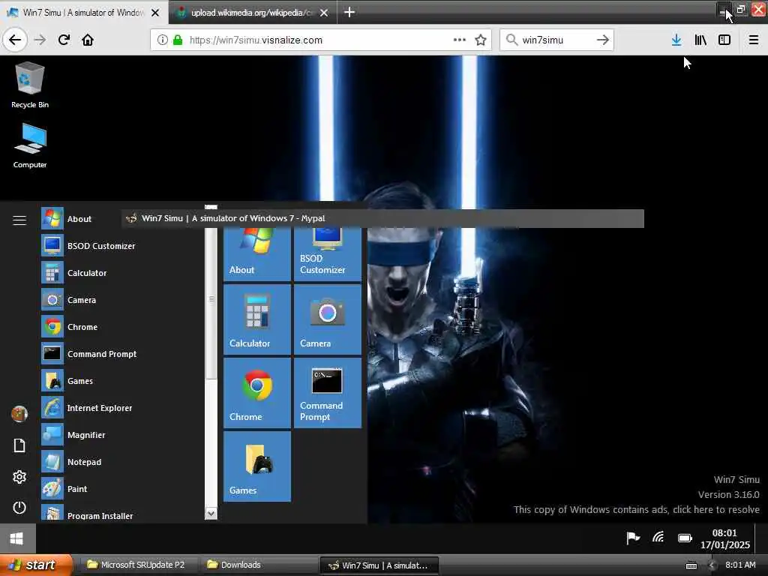Expand the start menu hamburger icon
The width and height of the screenshot is (768, 576).
click(19, 220)
